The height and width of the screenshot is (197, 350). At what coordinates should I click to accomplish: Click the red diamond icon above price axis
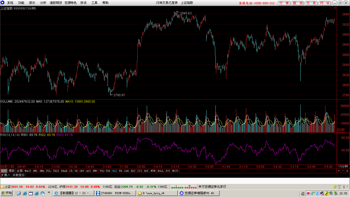click(331, 8)
